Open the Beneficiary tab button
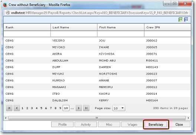 click(x=156, y=124)
